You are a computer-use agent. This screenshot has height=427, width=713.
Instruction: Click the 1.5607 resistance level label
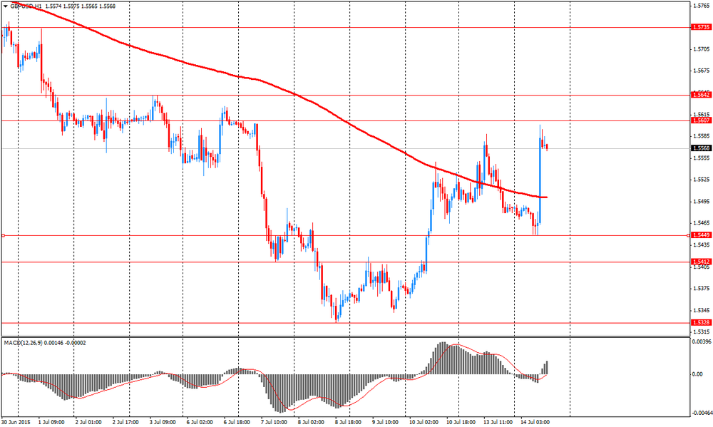[x=700, y=120]
